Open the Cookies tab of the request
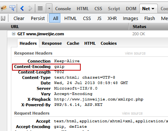This screenshot has height=131, width=168. [x=109, y=43]
